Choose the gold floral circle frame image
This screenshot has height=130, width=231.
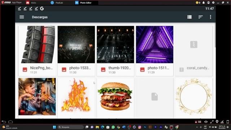point(194,96)
